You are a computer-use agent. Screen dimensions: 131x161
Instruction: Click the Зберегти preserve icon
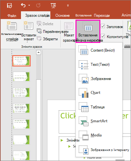pyautogui.click(x=39, y=38)
